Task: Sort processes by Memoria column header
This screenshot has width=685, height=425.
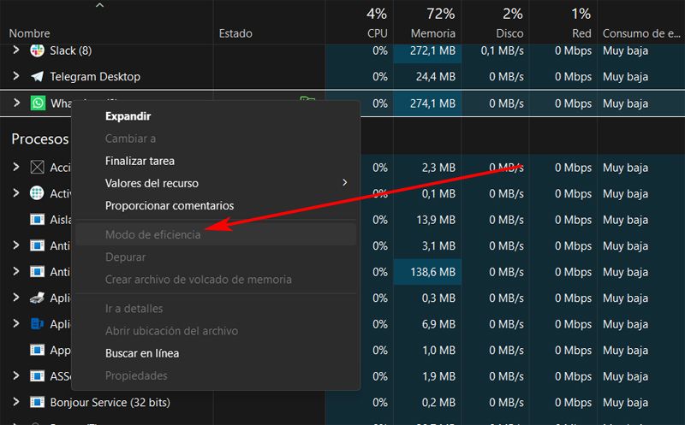Action: [x=433, y=33]
